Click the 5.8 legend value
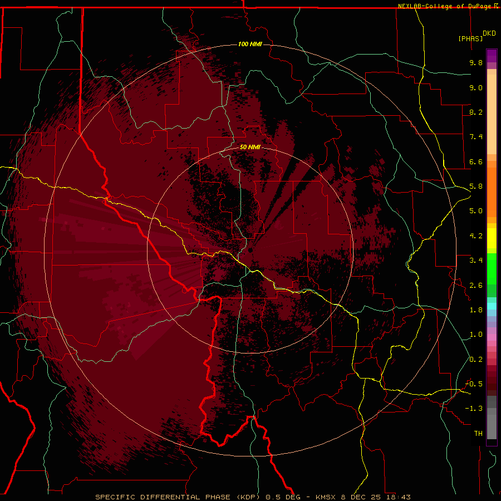The width and height of the screenshot is (501, 501). pos(476,186)
